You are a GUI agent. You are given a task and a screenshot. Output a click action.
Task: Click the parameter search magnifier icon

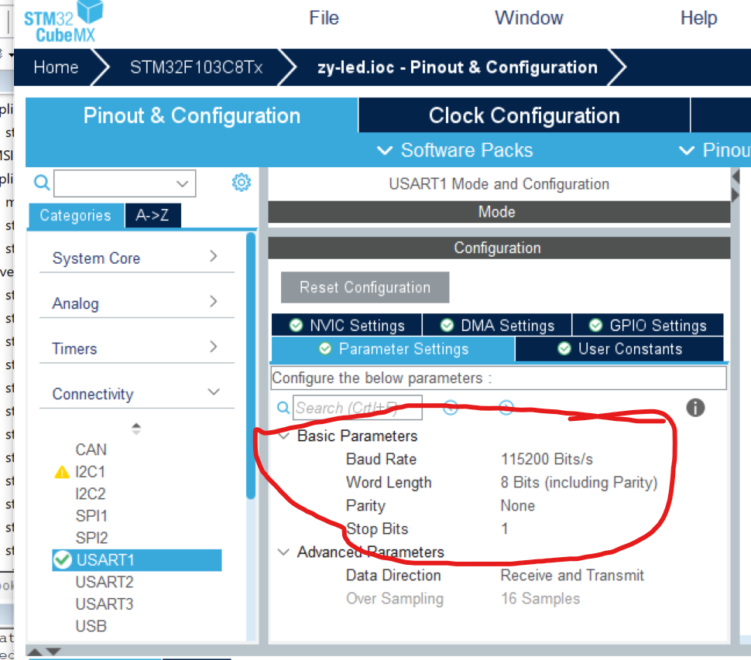pyautogui.click(x=283, y=408)
